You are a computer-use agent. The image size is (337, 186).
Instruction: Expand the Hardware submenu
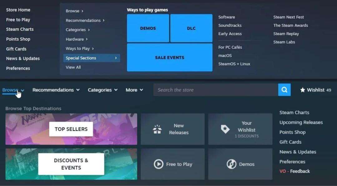(x=76, y=39)
